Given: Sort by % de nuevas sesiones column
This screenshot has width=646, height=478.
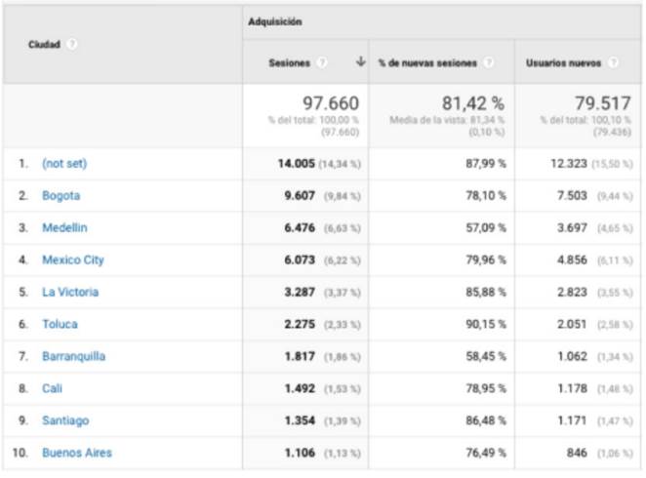Looking at the screenshot, I should point(427,62).
